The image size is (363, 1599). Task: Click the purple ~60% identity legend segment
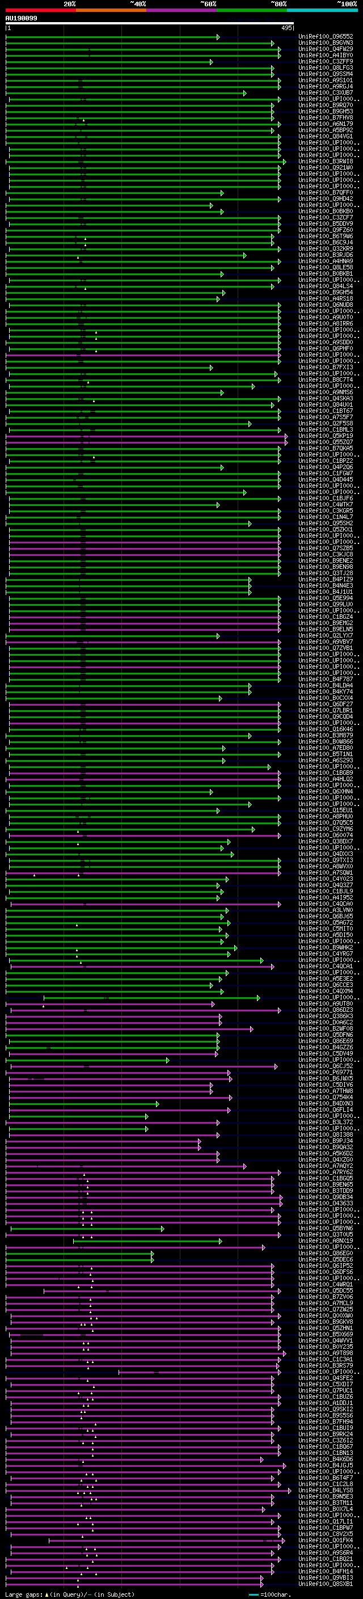tap(182, 10)
